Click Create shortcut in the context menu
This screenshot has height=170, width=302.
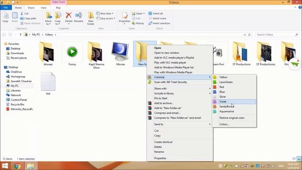(180, 142)
